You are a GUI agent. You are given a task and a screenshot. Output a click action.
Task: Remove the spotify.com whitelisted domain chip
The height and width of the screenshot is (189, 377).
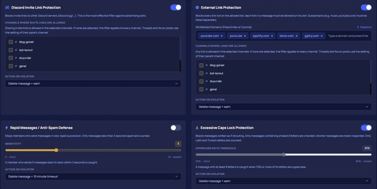tap(272, 36)
